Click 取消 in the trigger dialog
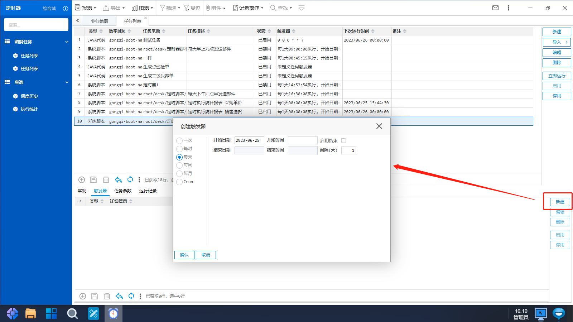 206,255
